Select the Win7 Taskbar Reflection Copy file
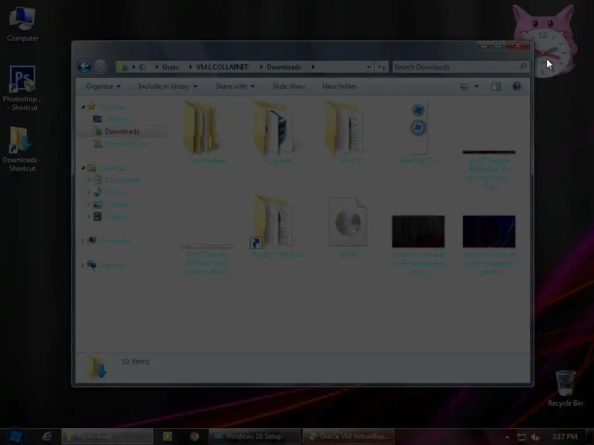 click(x=489, y=170)
